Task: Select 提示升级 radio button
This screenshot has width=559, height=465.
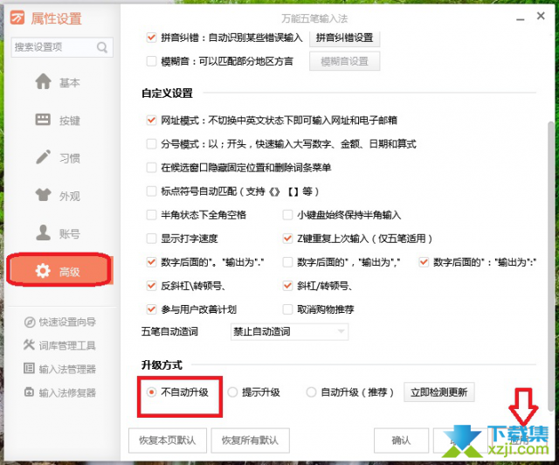Action: coord(232,392)
